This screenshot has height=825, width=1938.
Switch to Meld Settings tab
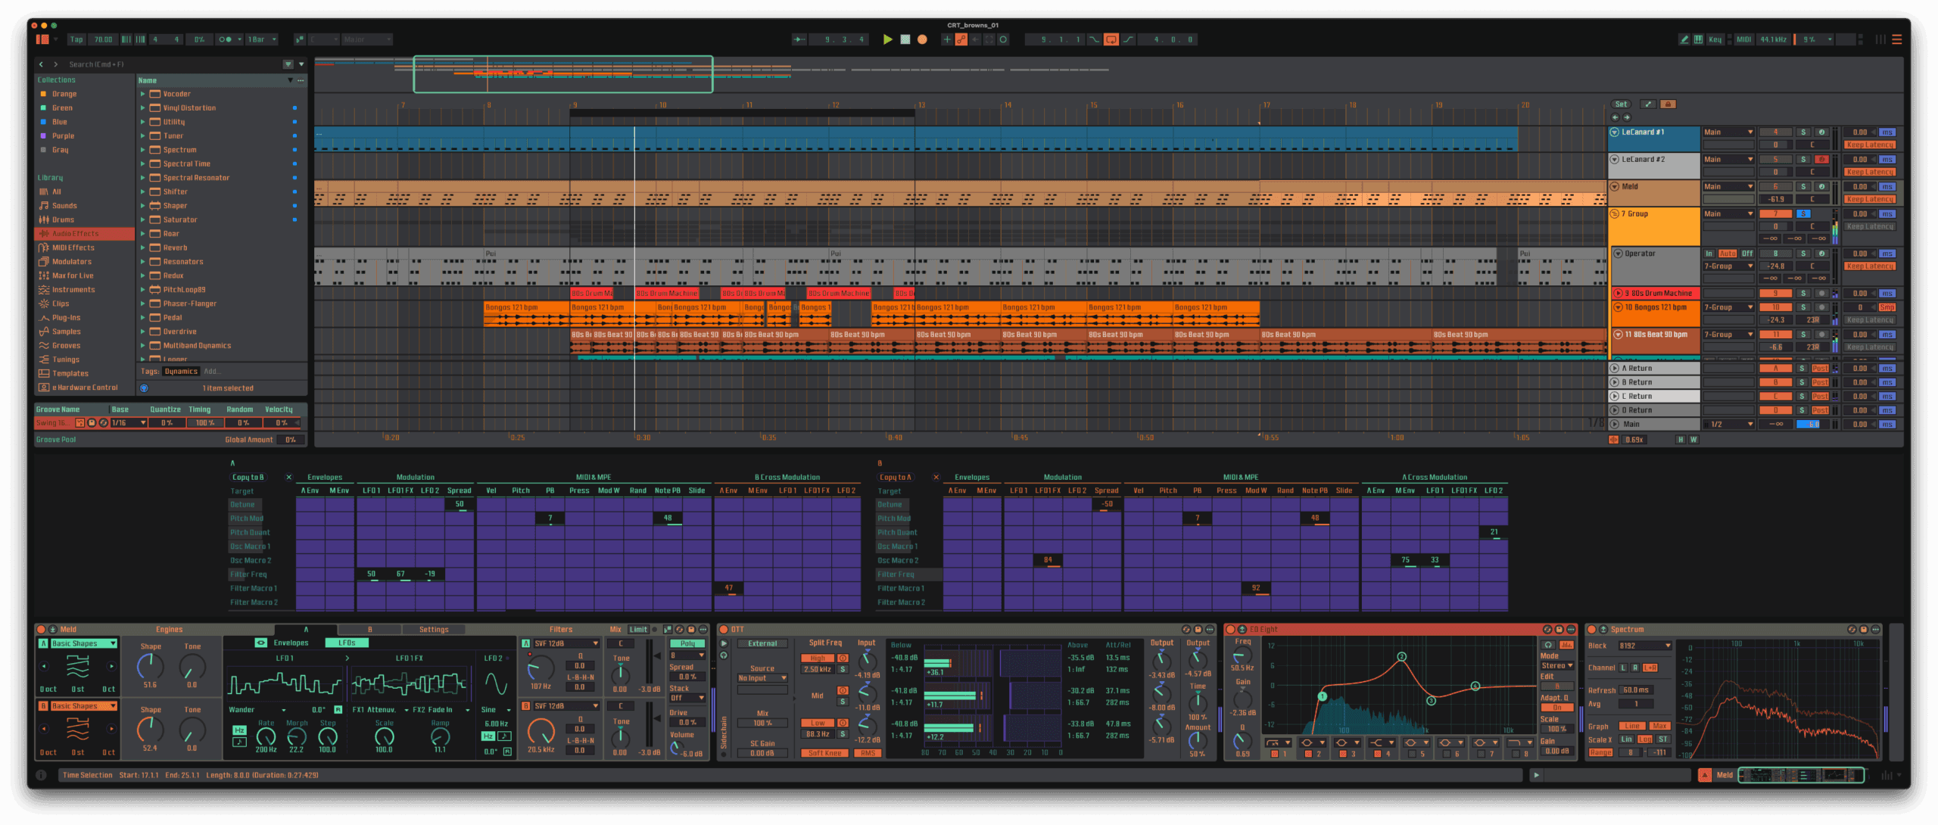click(434, 630)
